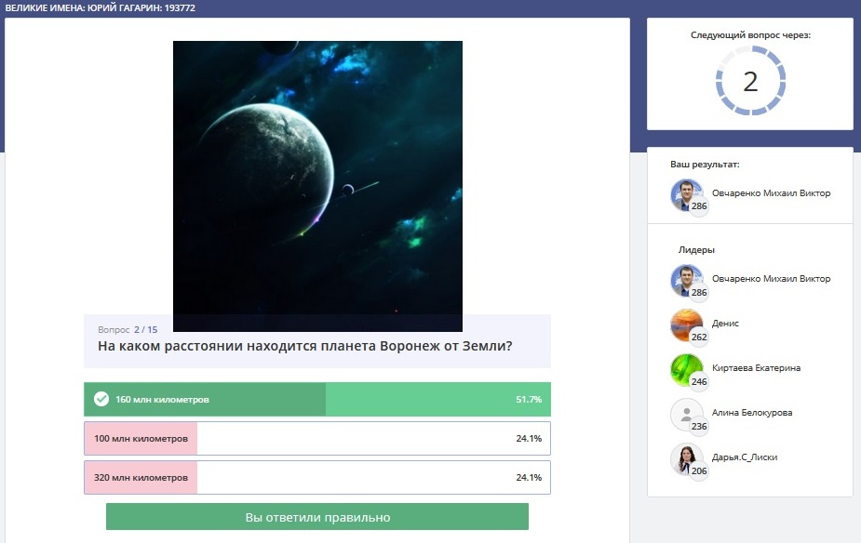Click the 286 score badge under "Ваш результат"
This screenshot has height=543, width=861.
[699, 206]
